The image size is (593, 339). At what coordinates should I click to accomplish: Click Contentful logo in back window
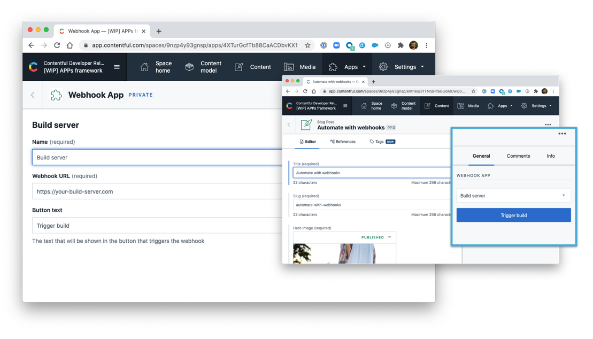point(33,67)
